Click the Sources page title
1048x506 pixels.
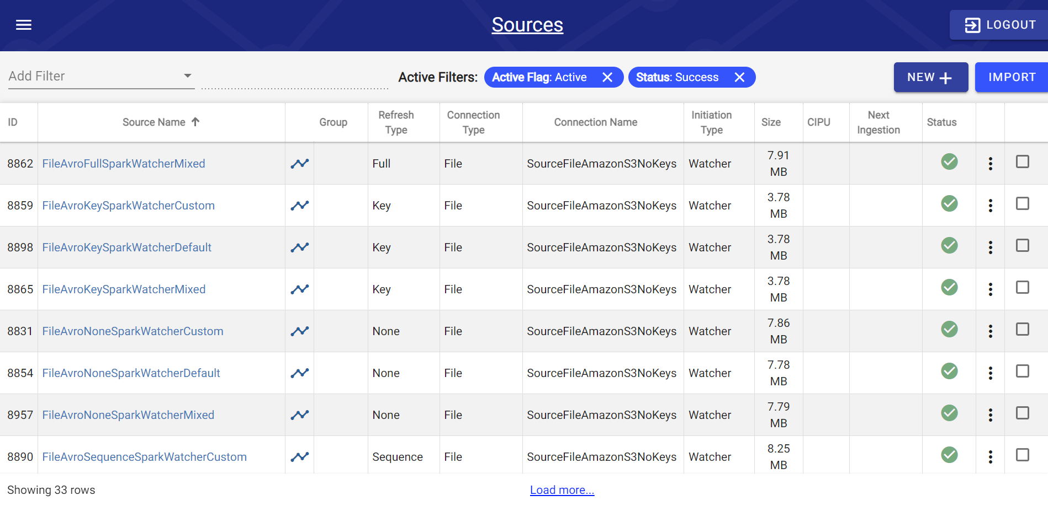pyautogui.click(x=527, y=25)
